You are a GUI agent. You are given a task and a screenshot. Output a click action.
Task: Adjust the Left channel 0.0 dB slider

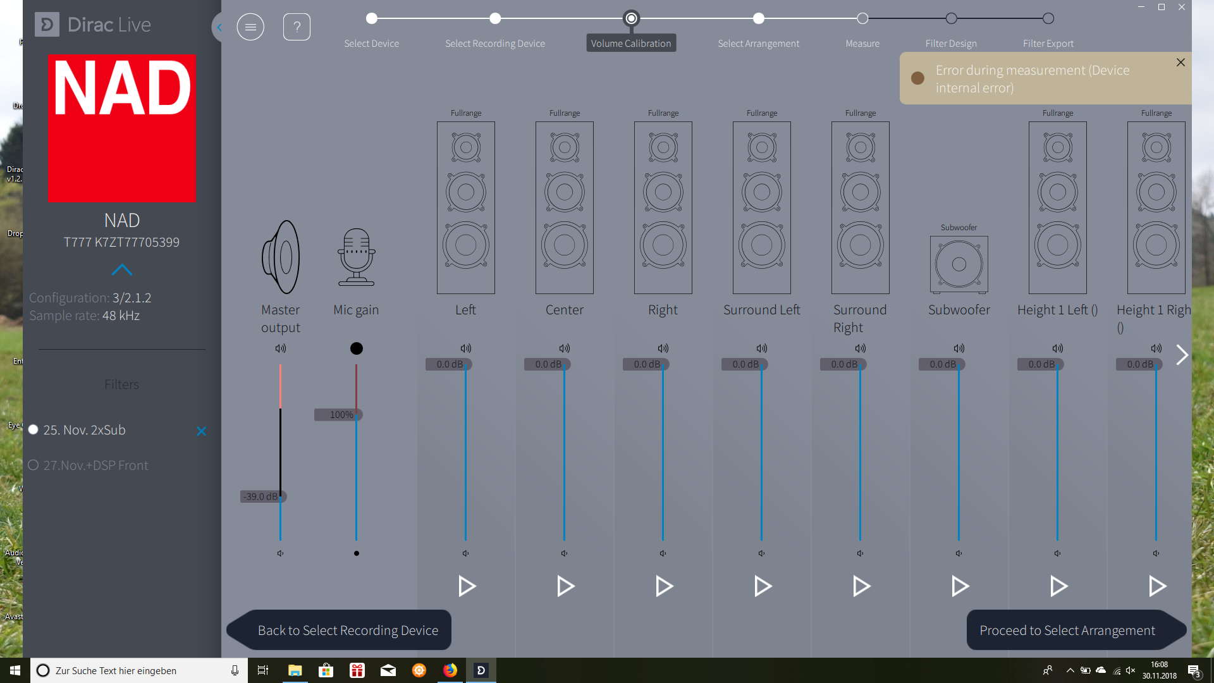[448, 364]
